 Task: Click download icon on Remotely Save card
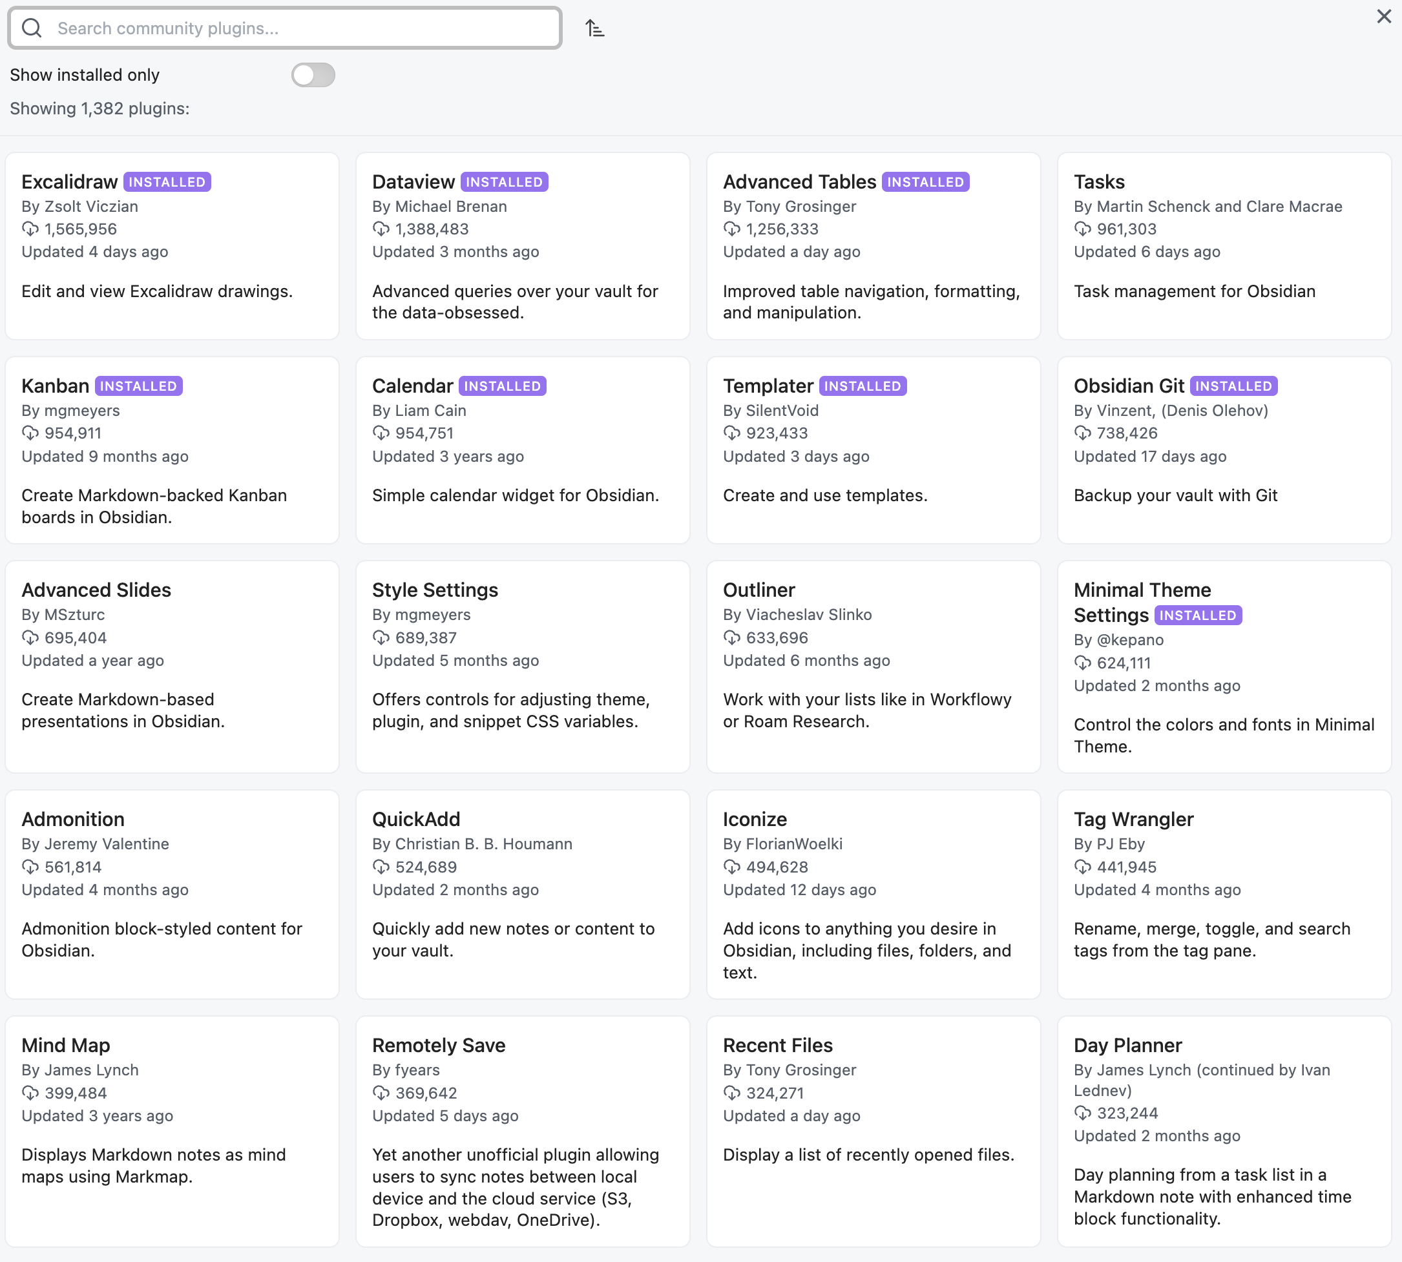pyautogui.click(x=381, y=1093)
